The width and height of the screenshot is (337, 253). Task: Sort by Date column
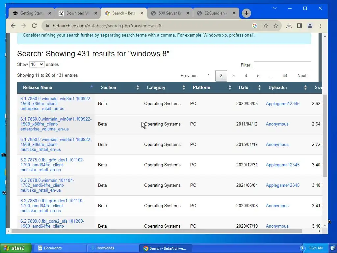[248, 88]
